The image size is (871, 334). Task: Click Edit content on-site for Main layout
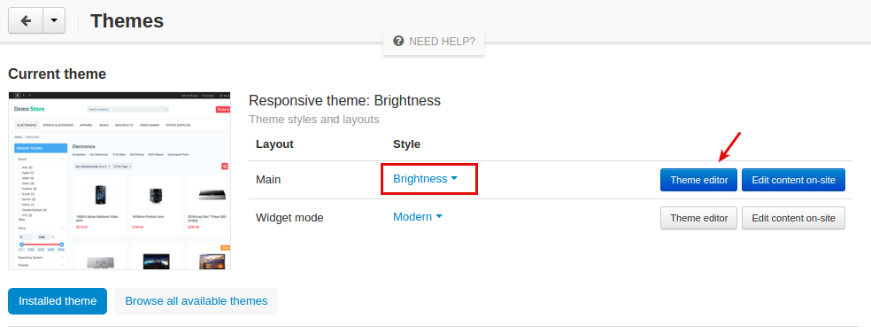point(793,180)
